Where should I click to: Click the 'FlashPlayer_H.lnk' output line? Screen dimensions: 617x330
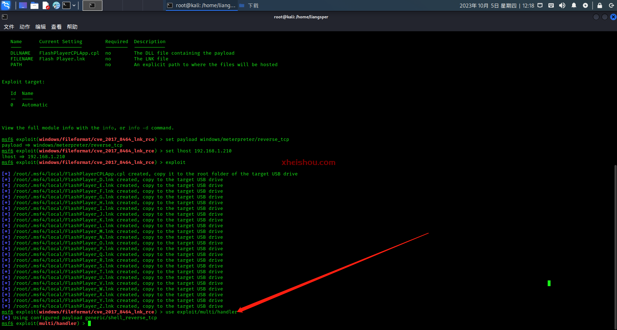point(112,203)
